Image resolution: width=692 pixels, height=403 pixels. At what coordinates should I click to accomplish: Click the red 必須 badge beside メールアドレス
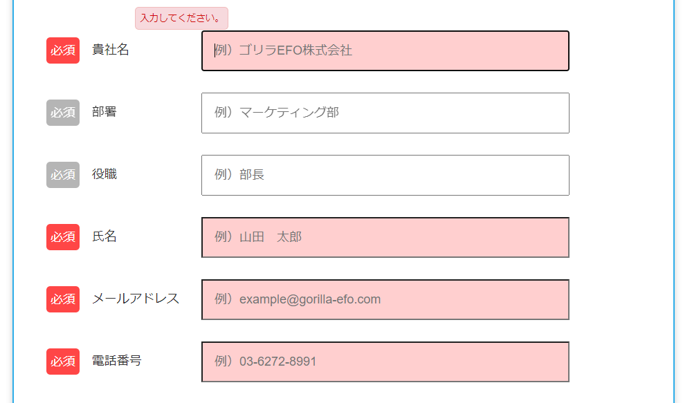pyautogui.click(x=62, y=299)
